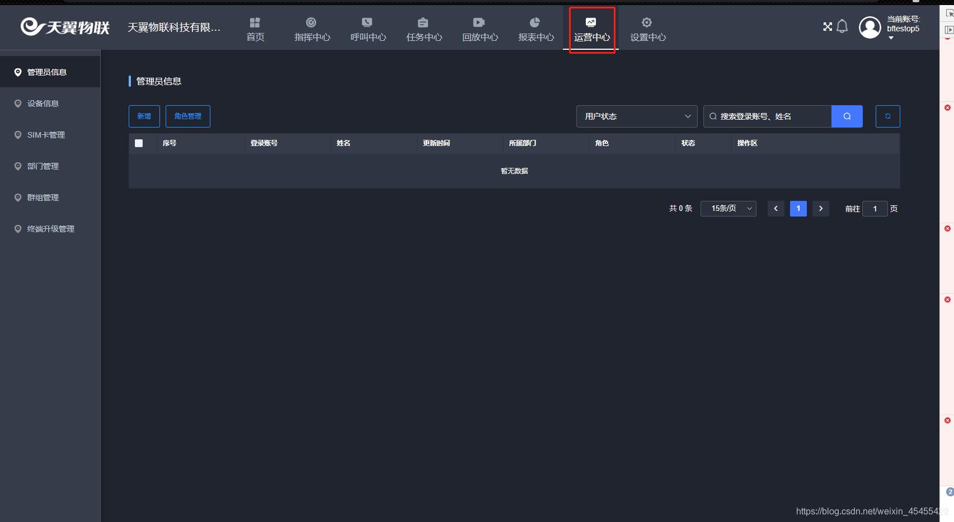Click the 部门管理 sidebar pin icon
This screenshot has height=522, width=954.
[18, 166]
